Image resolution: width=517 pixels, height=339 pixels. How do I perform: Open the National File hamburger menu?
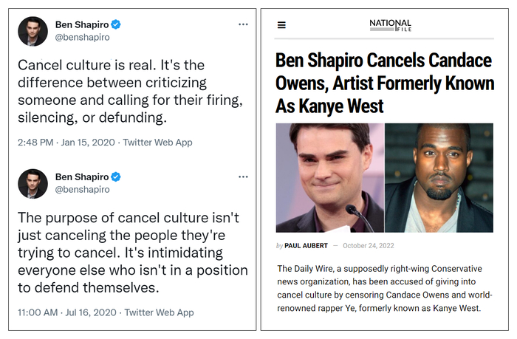[281, 25]
